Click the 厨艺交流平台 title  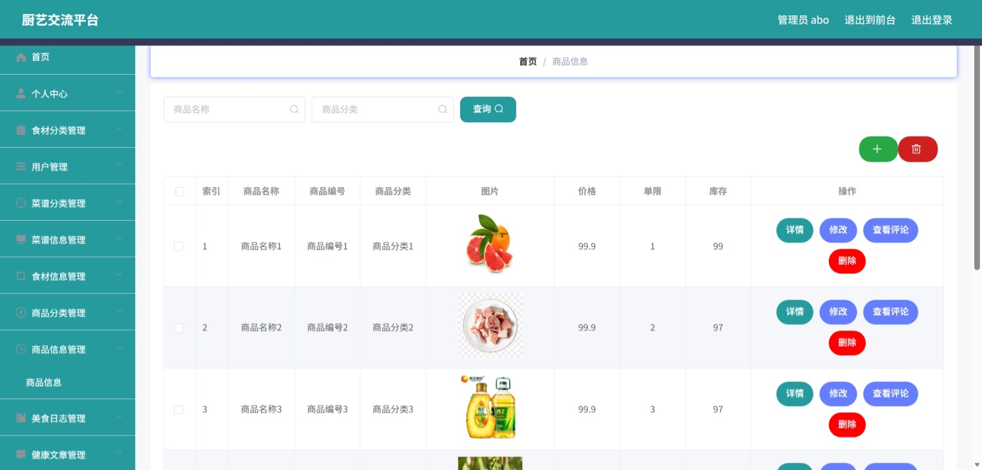(60, 20)
